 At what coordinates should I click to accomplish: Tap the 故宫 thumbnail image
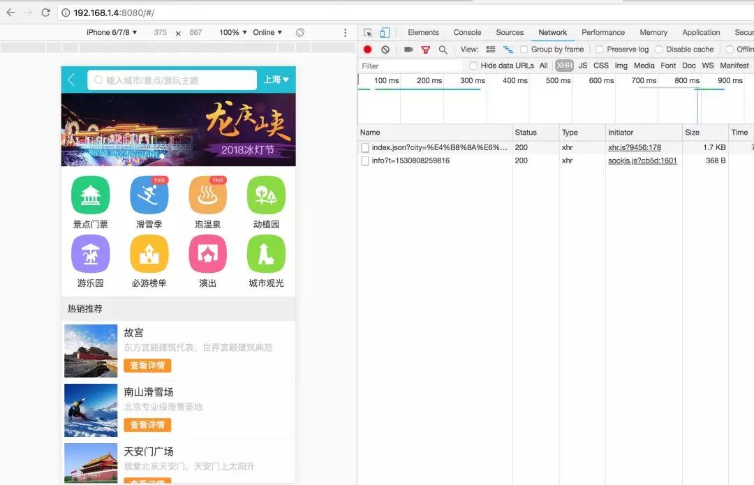pyautogui.click(x=91, y=351)
